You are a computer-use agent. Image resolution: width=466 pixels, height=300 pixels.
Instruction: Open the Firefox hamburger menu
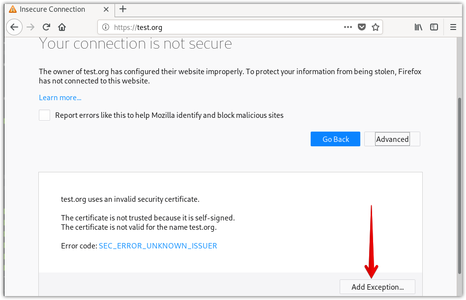point(453,27)
